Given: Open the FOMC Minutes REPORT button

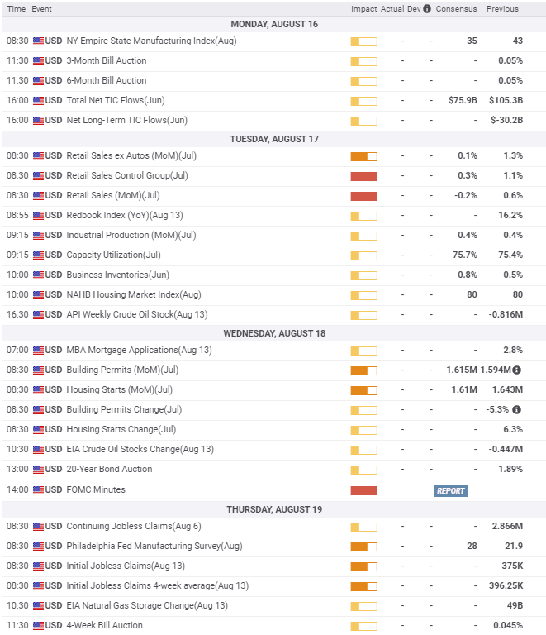Looking at the screenshot, I should [x=450, y=490].
